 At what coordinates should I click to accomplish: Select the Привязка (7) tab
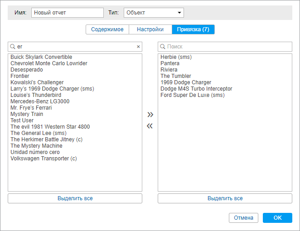pos(193,29)
